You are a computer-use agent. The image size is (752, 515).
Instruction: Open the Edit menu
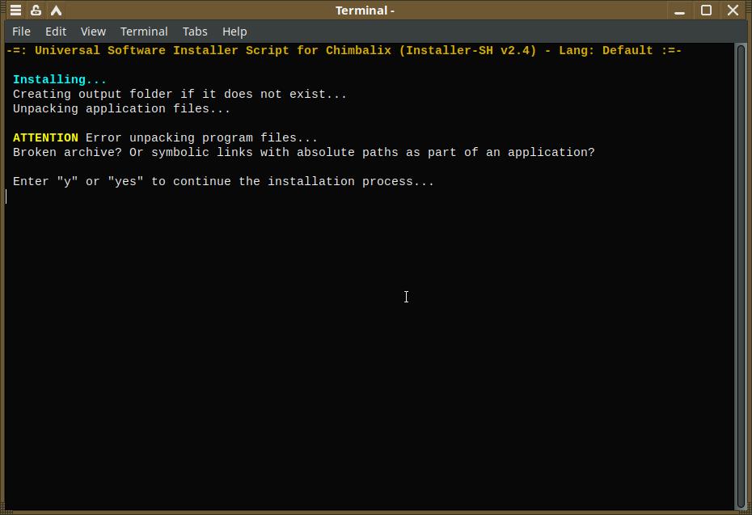(x=56, y=32)
